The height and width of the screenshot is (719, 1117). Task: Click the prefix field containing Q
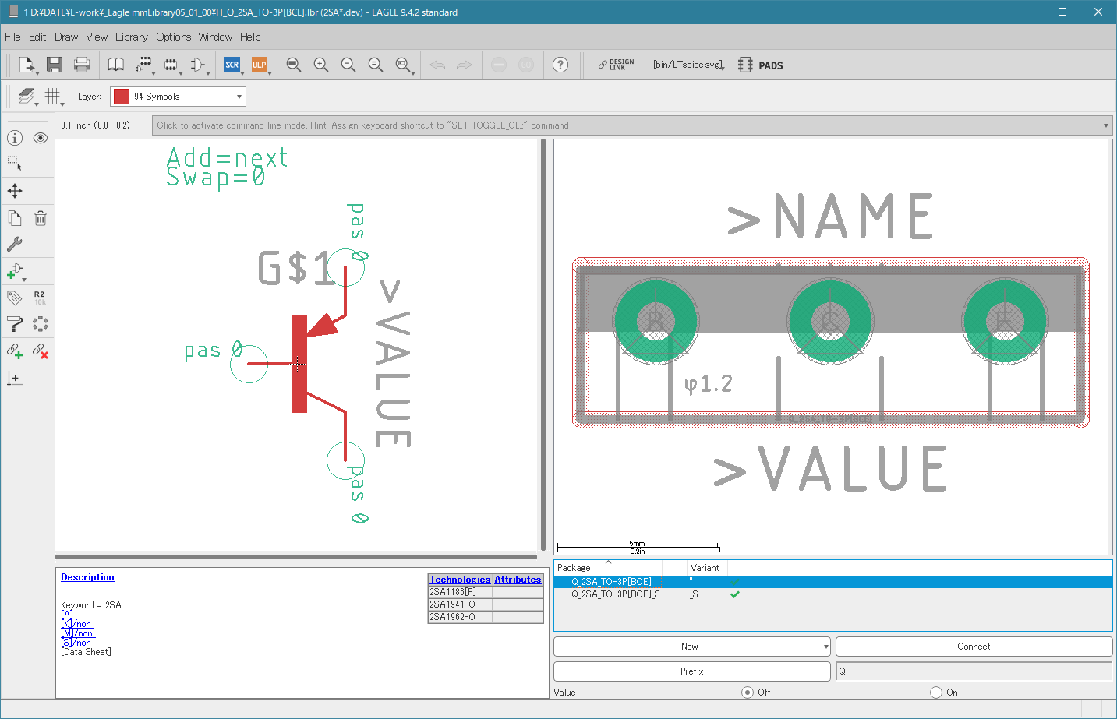(x=974, y=671)
